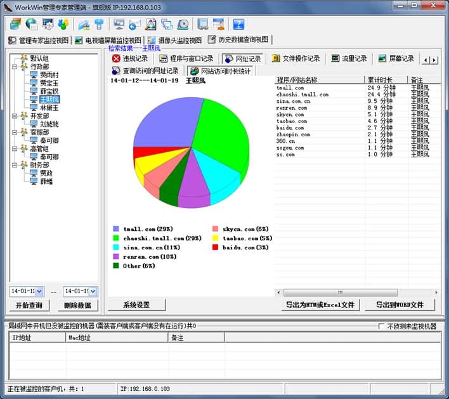Collapse the 客服部 tree group

15,133
